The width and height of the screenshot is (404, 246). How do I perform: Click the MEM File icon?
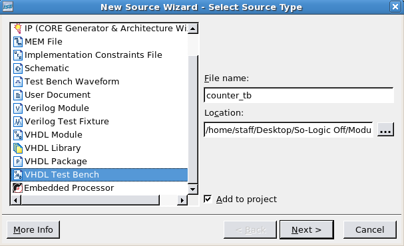pyautogui.click(x=18, y=42)
